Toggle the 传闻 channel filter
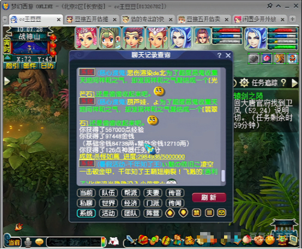 [x=174, y=203]
